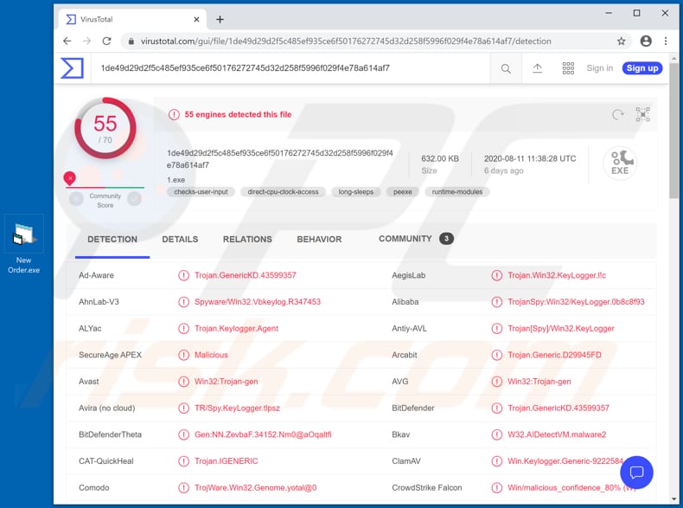Bookmark page with the star icon

click(621, 41)
